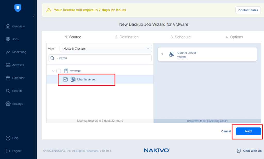Click 'Drag items to set processing priority' text
The height and width of the screenshot is (159, 264).
(x=207, y=121)
